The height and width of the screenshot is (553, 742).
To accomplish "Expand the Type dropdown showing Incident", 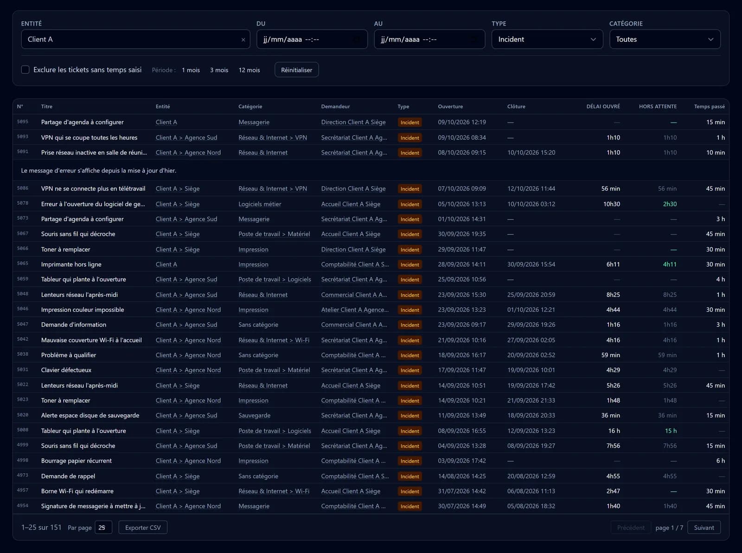I will click(x=547, y=39).
